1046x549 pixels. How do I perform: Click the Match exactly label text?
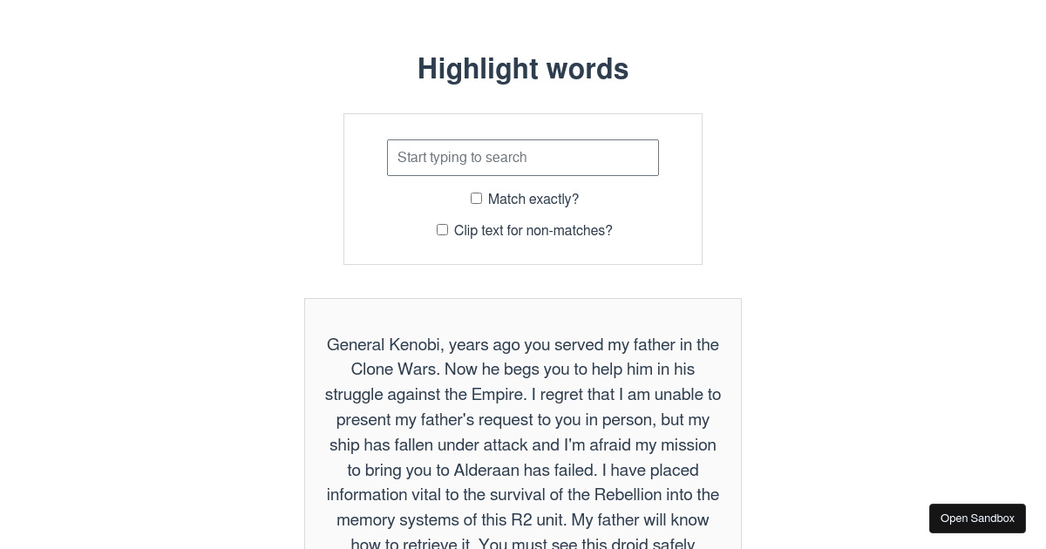533,199
